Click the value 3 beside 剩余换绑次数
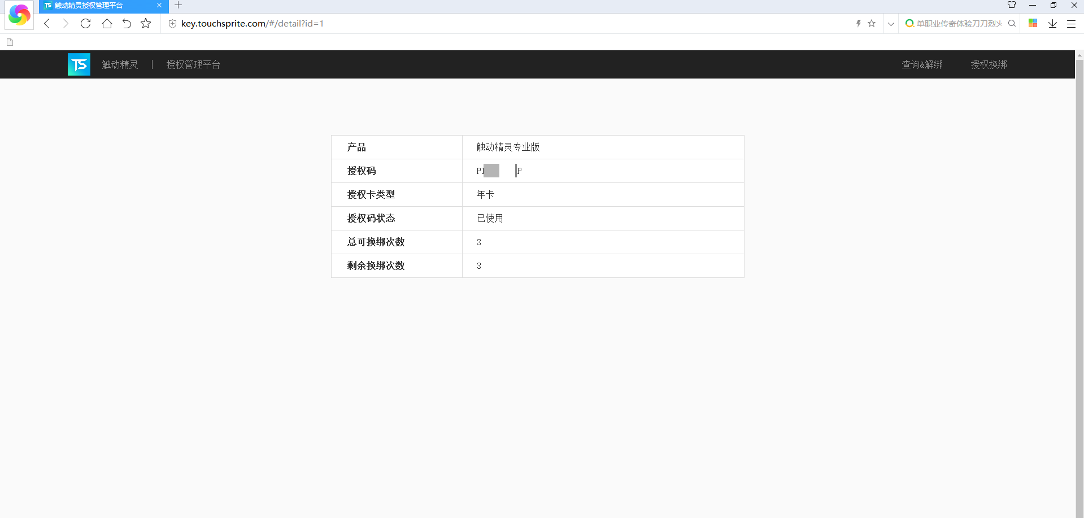 tap(479, 266)
